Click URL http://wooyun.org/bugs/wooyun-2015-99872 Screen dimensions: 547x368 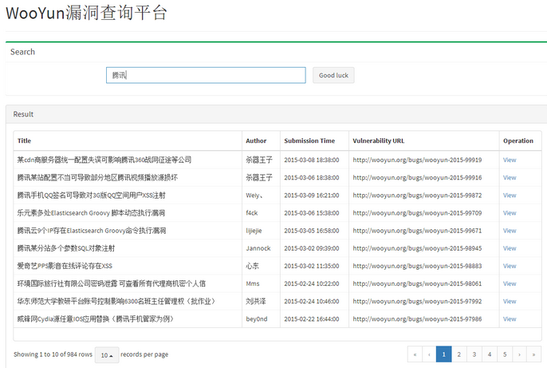click(x=417, y=195)
